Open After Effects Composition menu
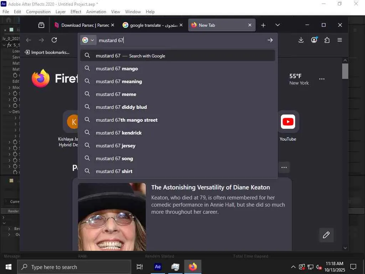 click(38, 12)
